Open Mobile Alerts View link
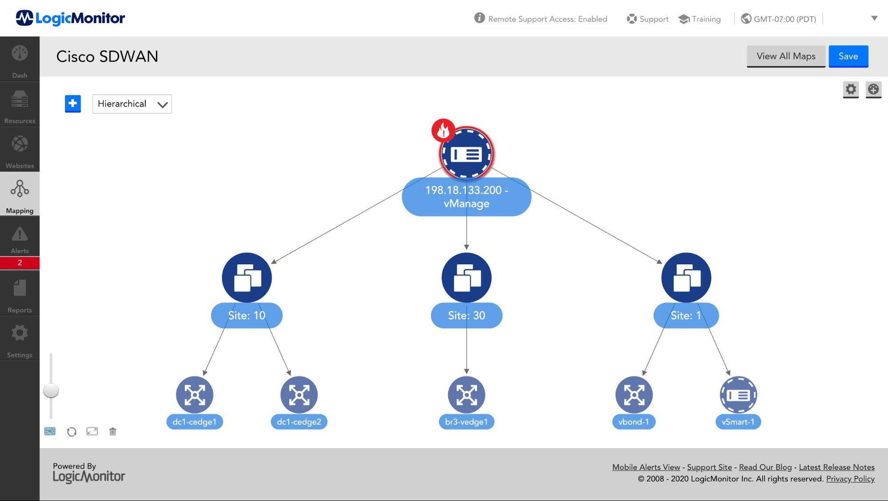The image size is (888, 501). (646, 467)
